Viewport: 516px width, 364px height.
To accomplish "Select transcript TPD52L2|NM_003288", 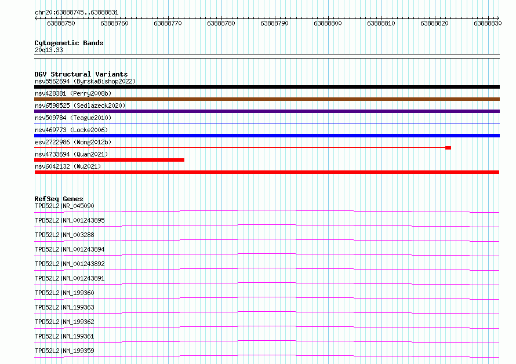I will pyautogui.click(x=64, y=235).
